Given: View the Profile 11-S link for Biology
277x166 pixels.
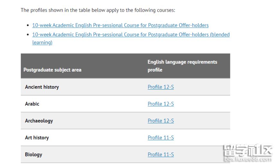Looking at the screenshot, I should point(161,154).
